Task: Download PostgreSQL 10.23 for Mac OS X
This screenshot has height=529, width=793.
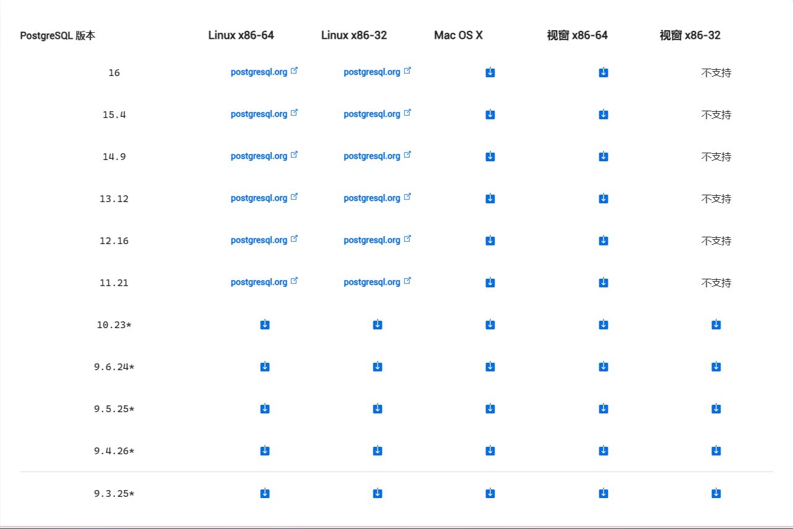Action: tap(490, 324)
